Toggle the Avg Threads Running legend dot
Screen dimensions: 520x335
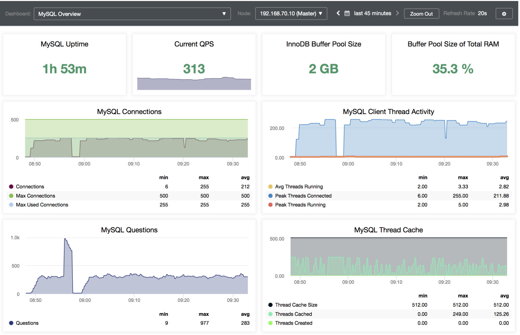pyautogui.click(x=270, y=187)
